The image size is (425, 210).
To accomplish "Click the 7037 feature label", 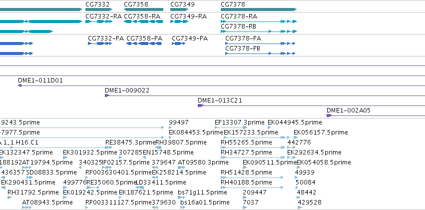I will pos(251,202).
